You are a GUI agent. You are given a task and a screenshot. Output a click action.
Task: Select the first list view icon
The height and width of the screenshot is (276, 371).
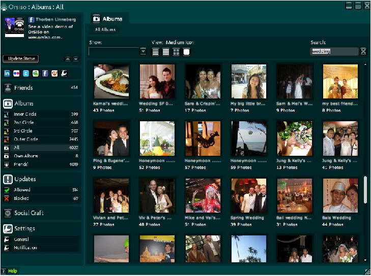(x=156, y=52)
